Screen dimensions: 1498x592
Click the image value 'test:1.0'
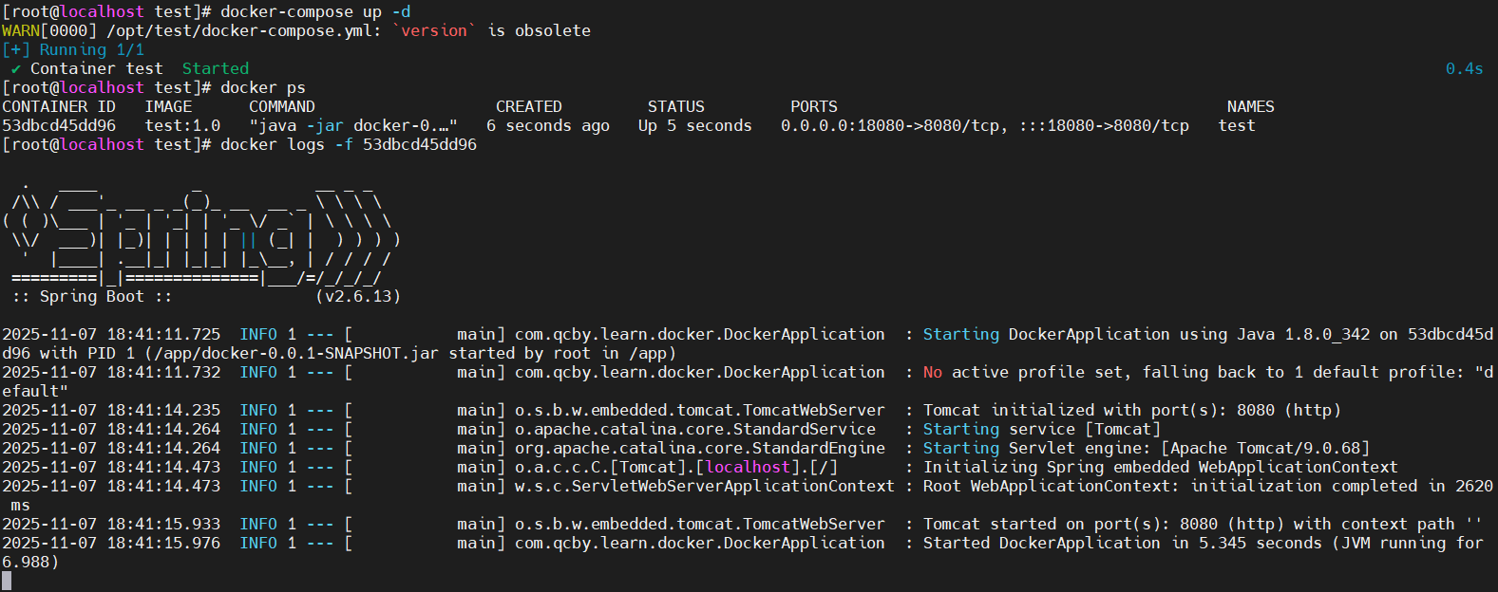(182, 125)
